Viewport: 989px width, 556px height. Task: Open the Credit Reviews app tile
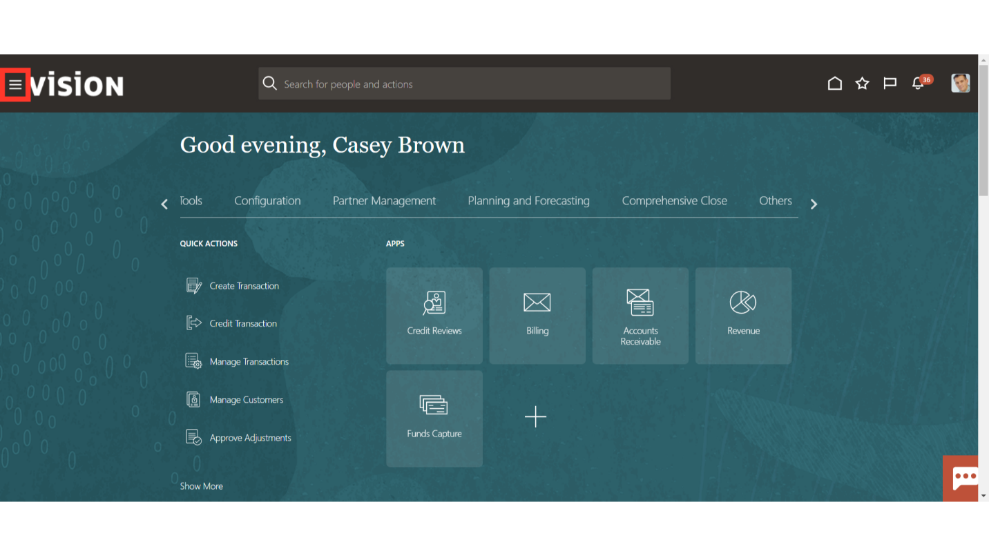pyautogui.click(x=434, y=316)
